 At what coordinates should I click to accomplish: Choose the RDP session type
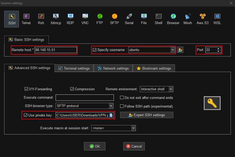click(70, 19)
